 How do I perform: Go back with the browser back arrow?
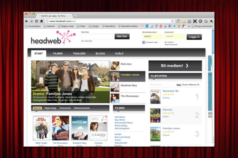click(27, 21)
